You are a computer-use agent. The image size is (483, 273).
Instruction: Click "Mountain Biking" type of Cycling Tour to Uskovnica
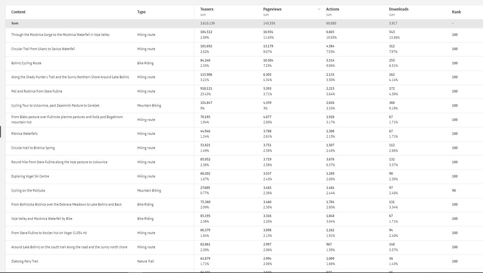(149, 105)
